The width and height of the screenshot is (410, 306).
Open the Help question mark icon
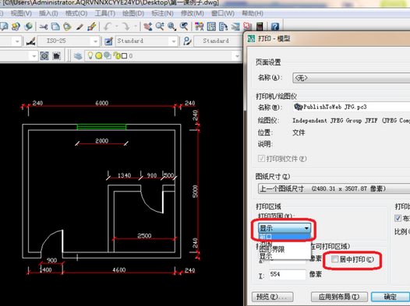click(275, 26)
